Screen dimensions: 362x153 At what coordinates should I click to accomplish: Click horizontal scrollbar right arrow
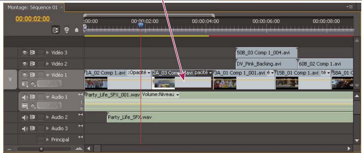pyautogui.click(x=349, y=149)
